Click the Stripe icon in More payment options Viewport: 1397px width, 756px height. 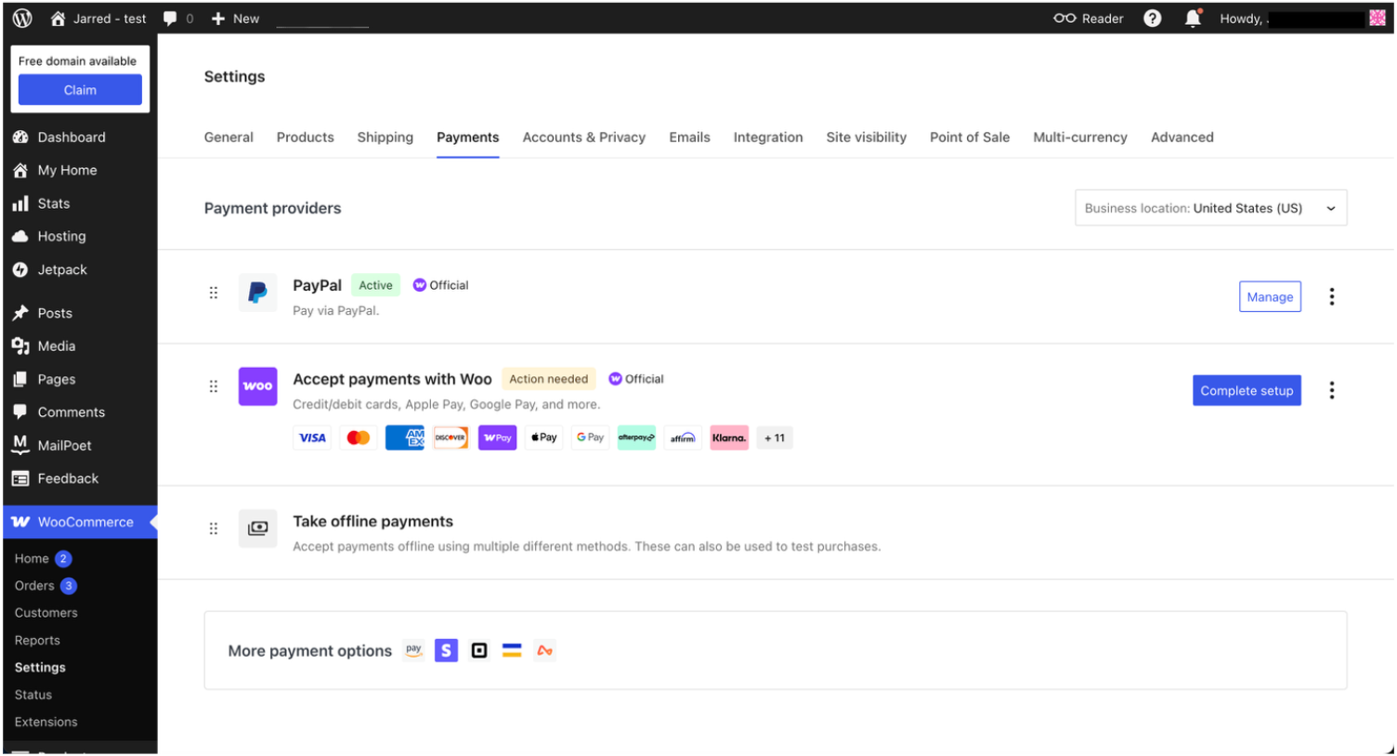point(446,651)
